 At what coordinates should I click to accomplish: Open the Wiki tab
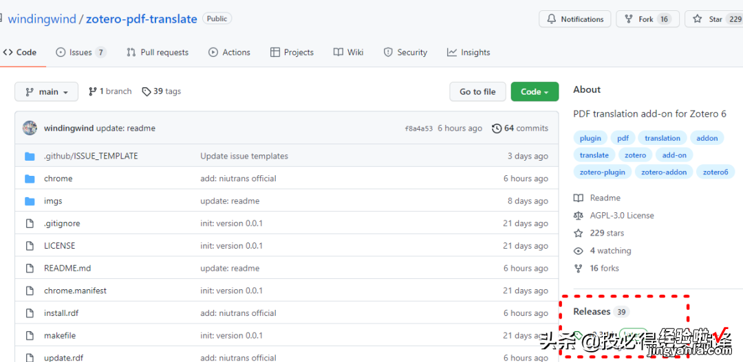[348, 52]
